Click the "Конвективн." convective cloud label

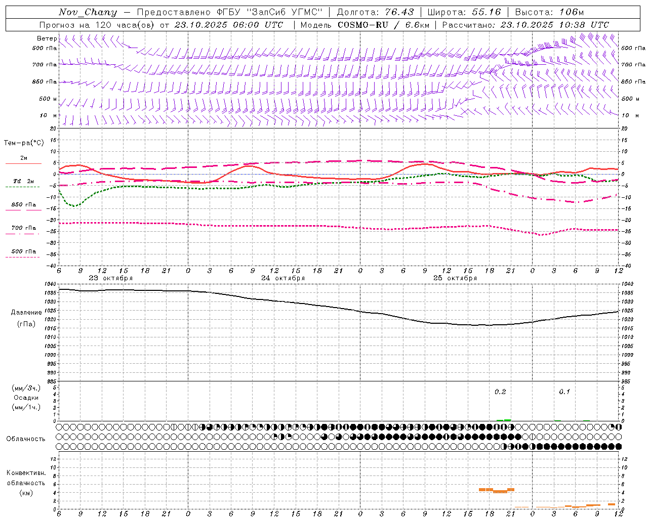(26, 473)
